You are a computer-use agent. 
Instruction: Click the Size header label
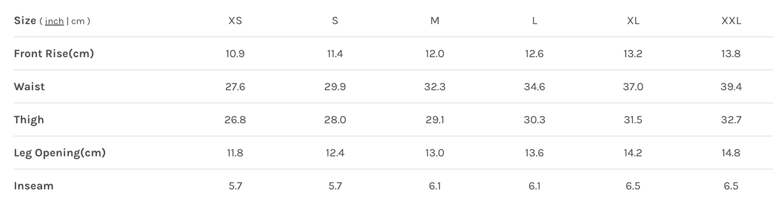pyautogui.click(x=25, y=21)
